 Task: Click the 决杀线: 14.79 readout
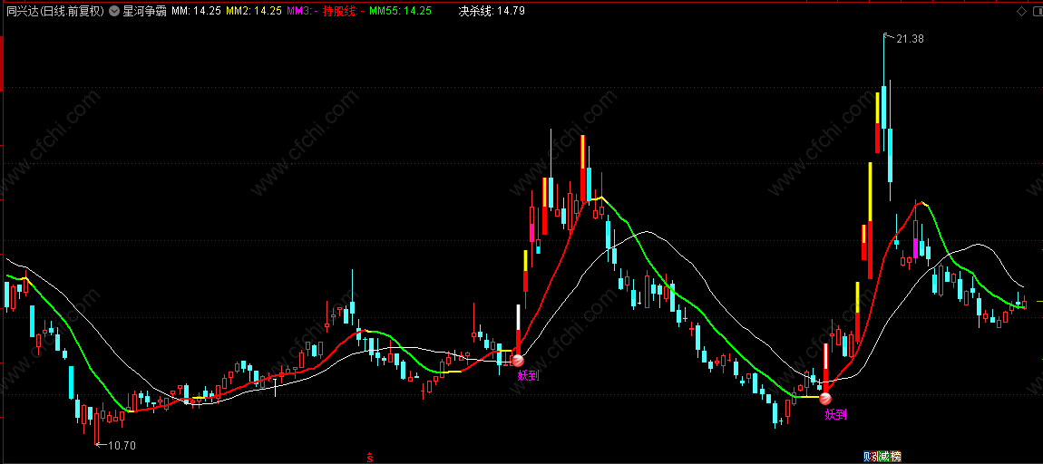tap(492, 11)
